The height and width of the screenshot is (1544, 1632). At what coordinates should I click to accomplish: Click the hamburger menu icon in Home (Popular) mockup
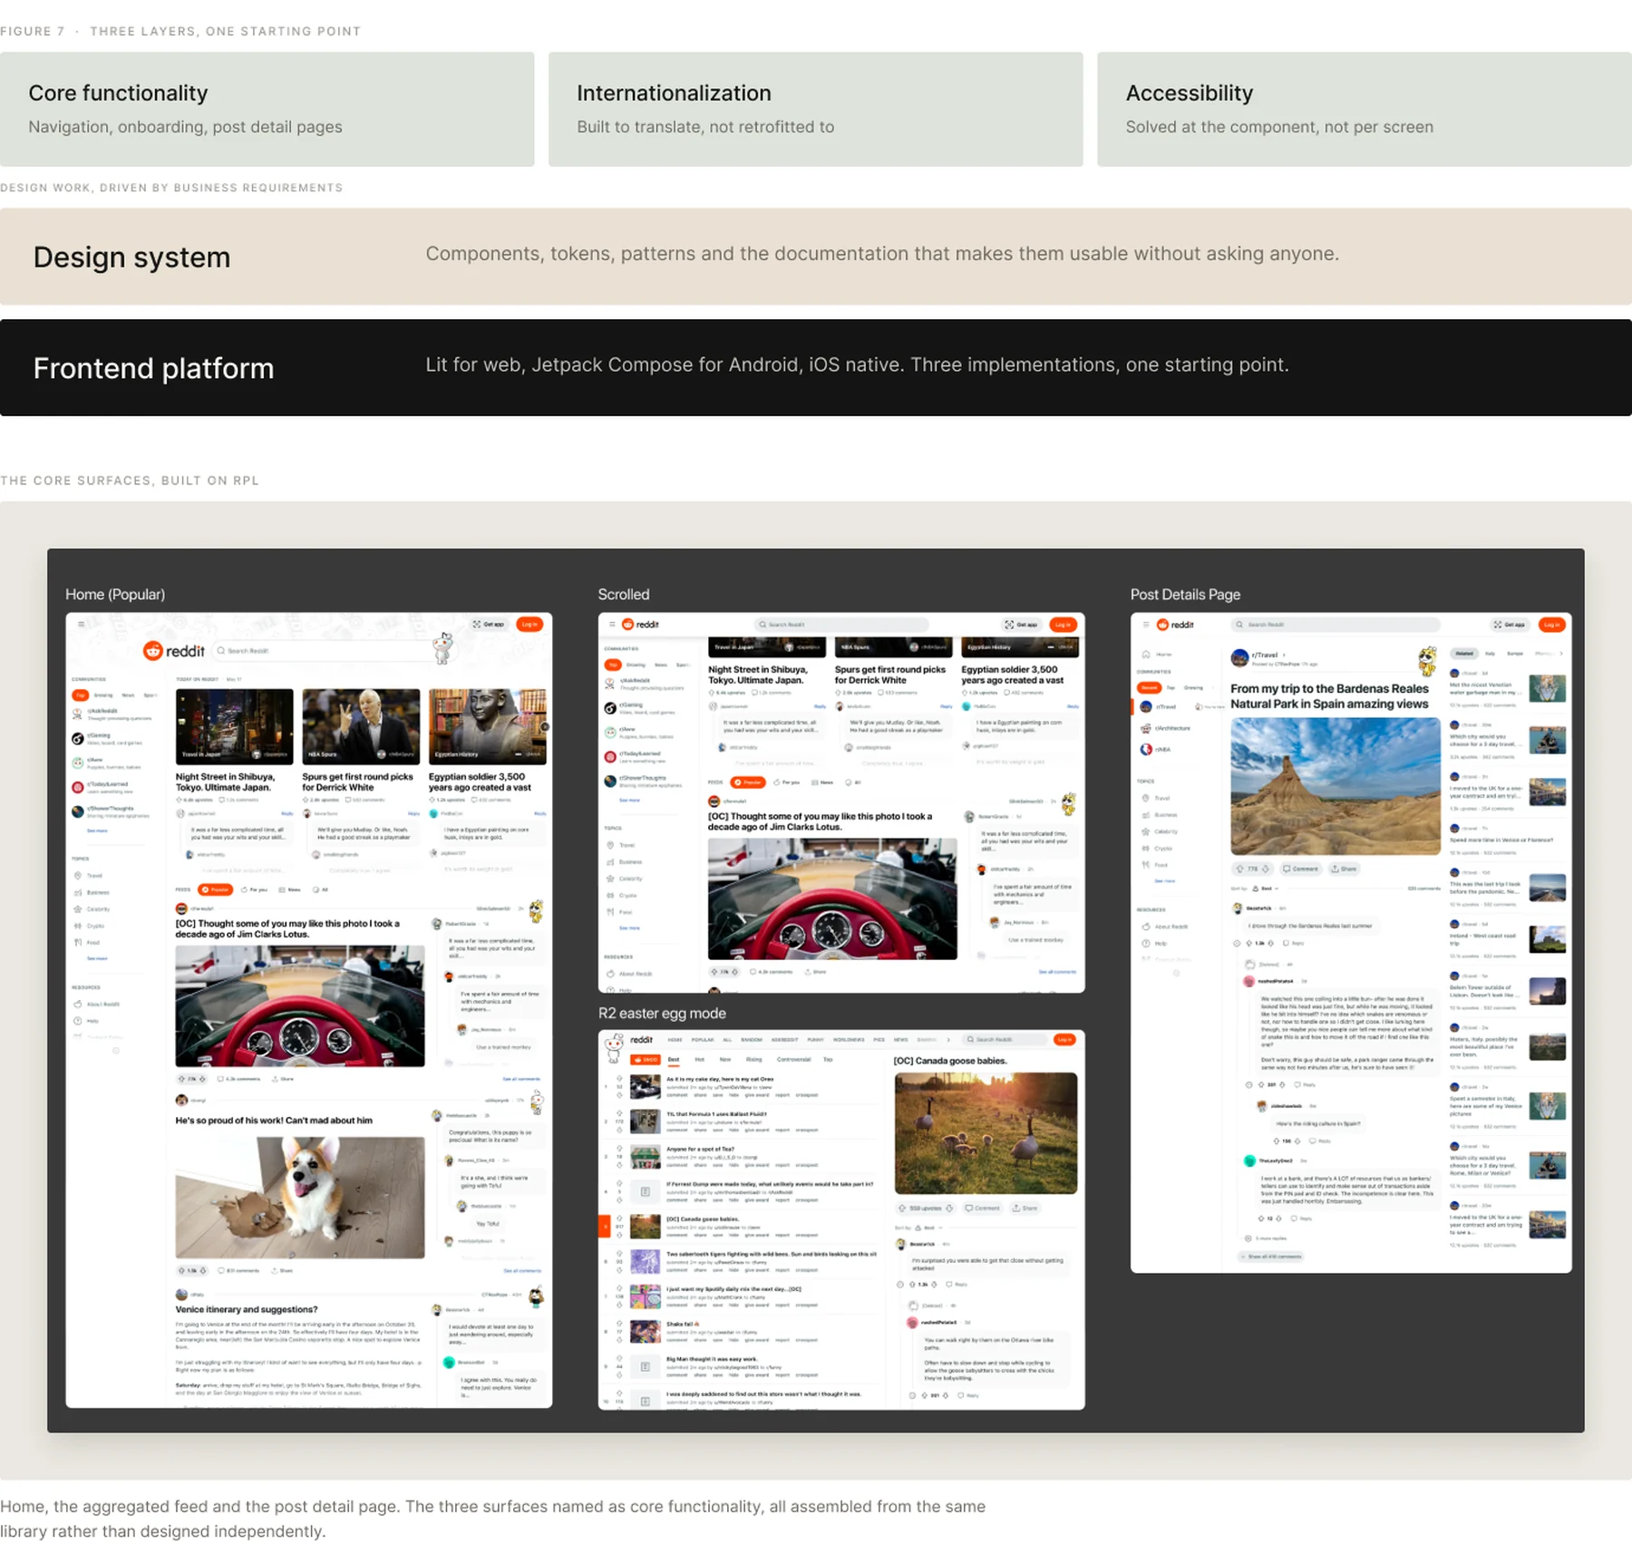tap(82, 624)
